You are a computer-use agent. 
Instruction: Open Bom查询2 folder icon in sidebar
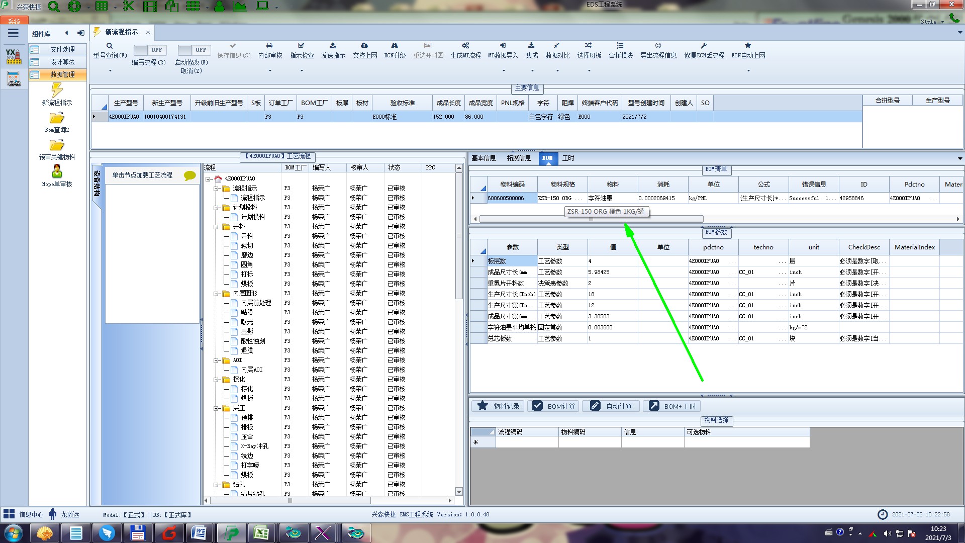point(57,119)
